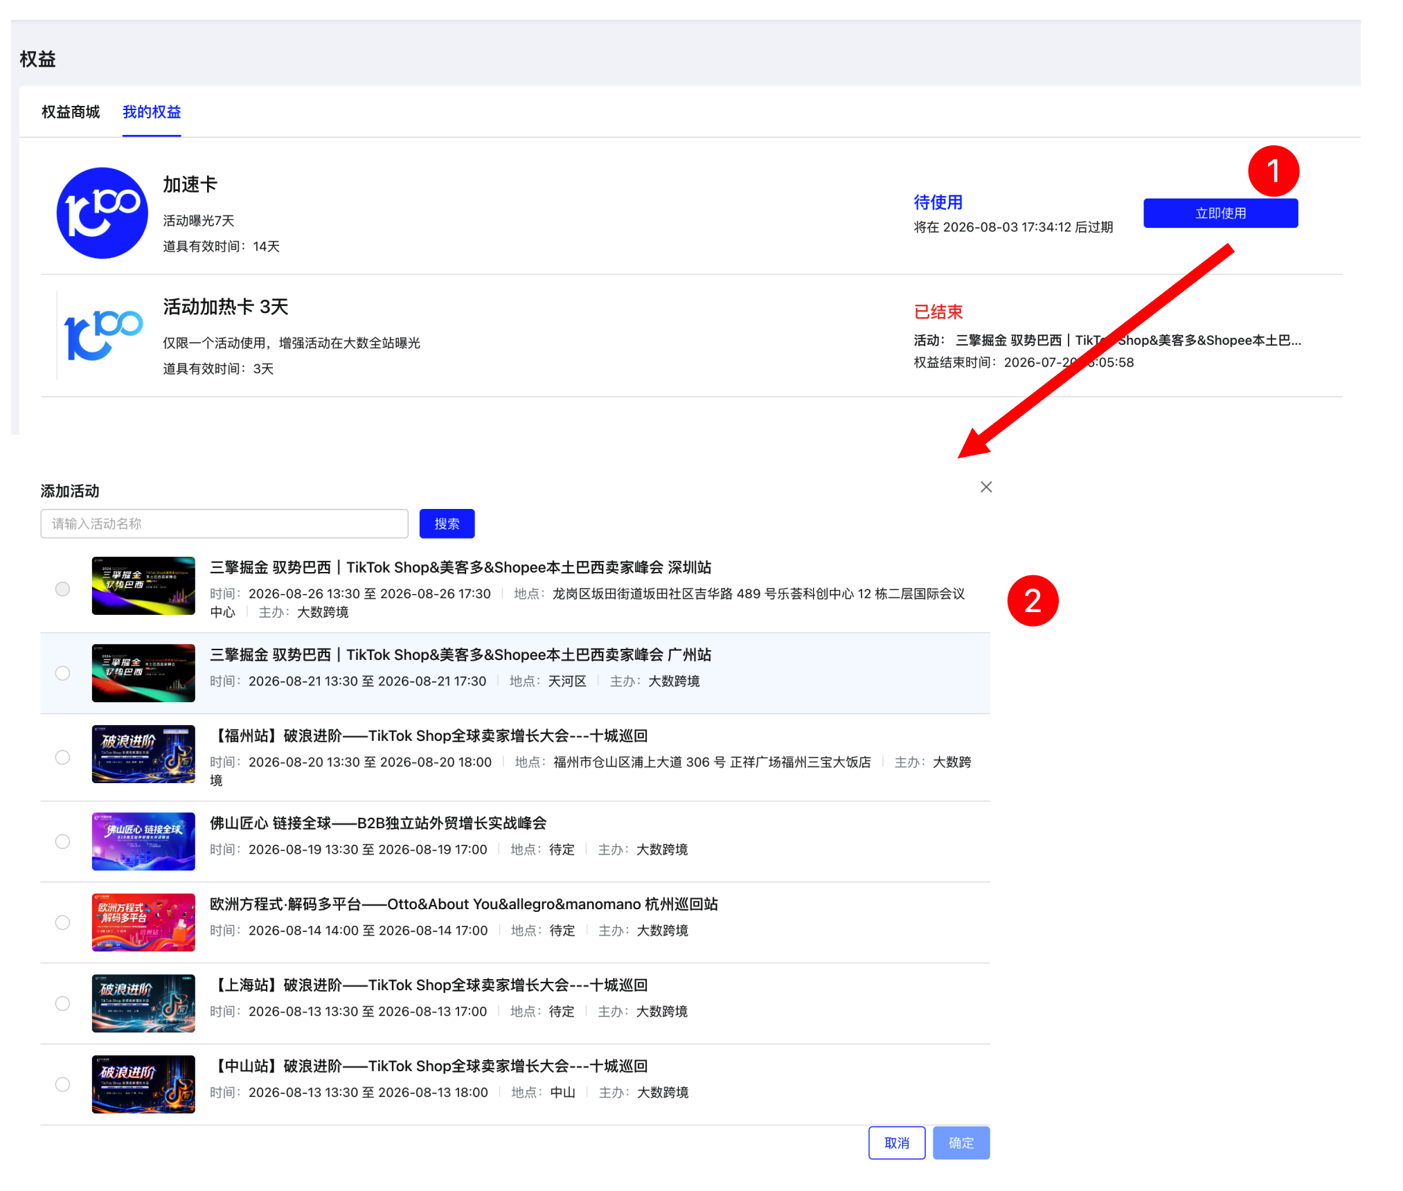1403x1191 pixels.
Task: Click the 【福州站】破浪进阶 event title
Action: (x=429, y=735)
